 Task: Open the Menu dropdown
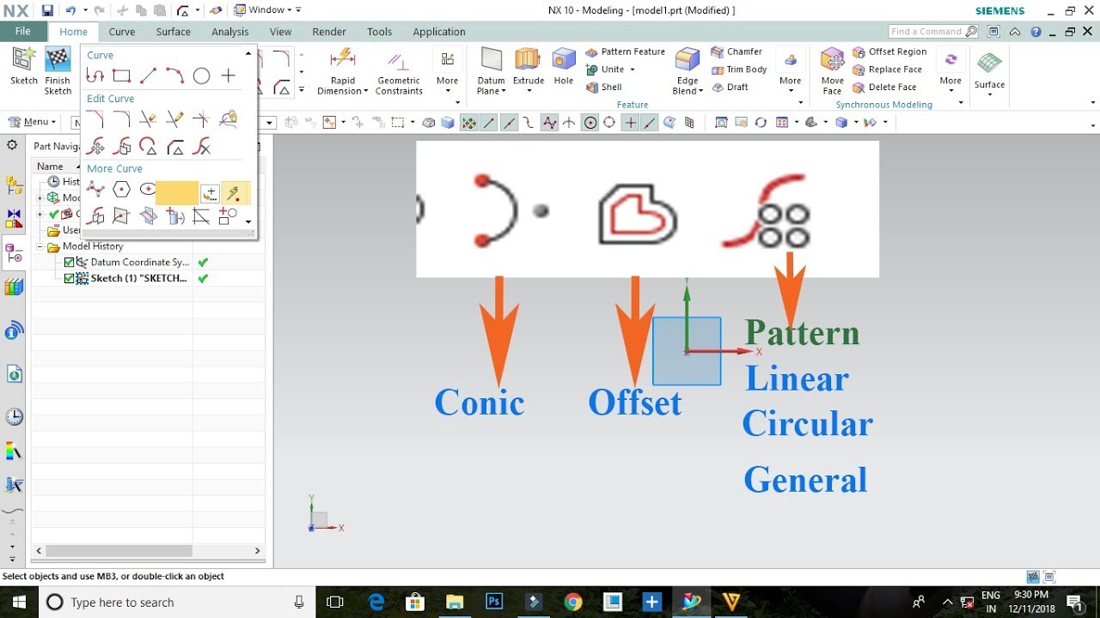point(32,122)
